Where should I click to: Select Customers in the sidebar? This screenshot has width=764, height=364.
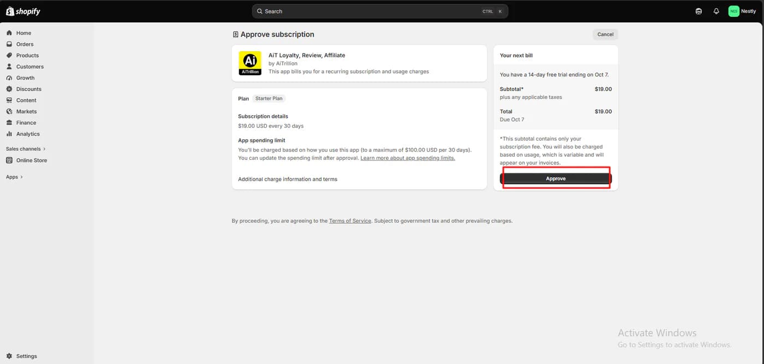click(30, 67)
